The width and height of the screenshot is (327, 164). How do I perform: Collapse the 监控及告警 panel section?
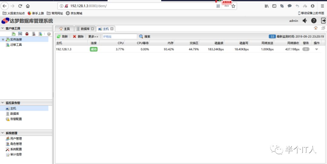(x=2, y=103)
